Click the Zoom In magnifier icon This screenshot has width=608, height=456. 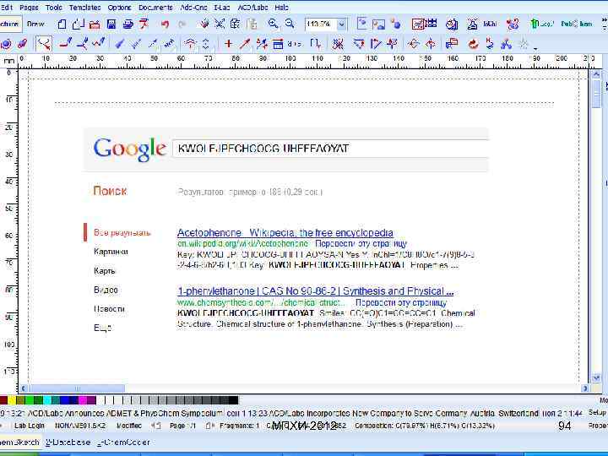273,24
